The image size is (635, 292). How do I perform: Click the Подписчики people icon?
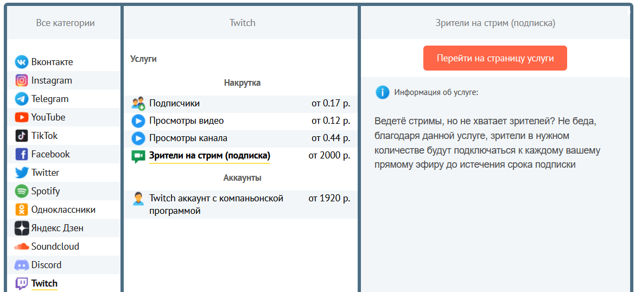point(138,104)
